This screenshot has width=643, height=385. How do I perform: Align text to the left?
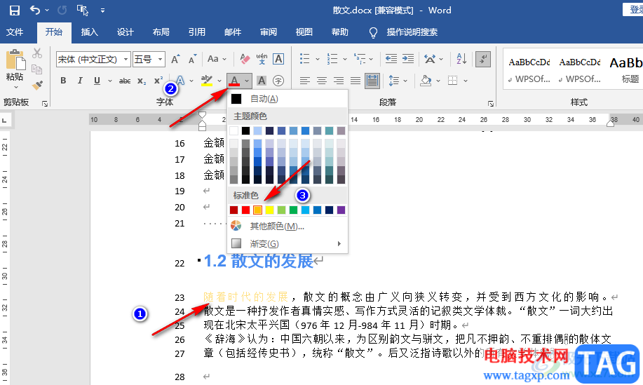(x=305, y=81)
